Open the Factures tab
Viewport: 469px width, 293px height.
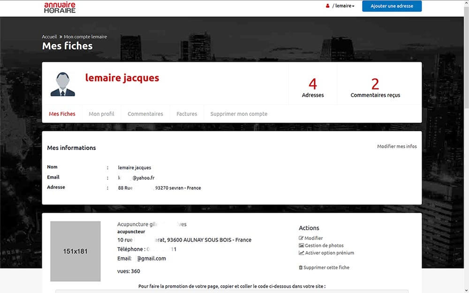(x=187, y=114)
